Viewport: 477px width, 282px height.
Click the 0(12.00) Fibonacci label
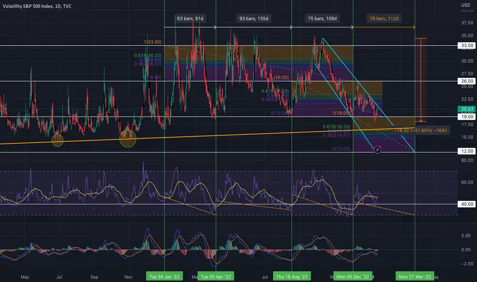click(x=341, y=149)
